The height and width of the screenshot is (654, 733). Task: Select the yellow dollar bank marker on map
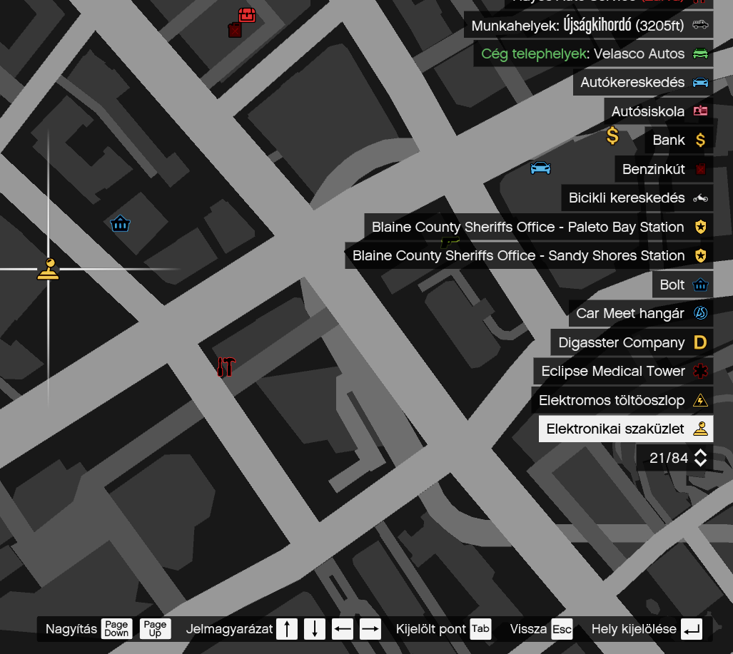coord(612,136)
